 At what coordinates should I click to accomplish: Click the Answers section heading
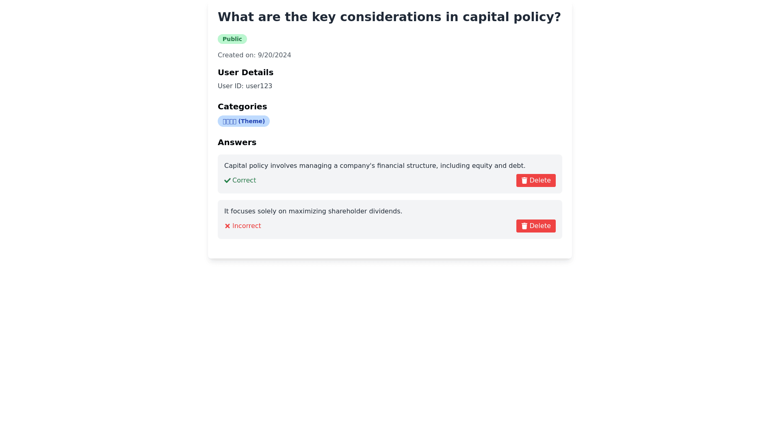pyautogui.click(x=237, y=142)
